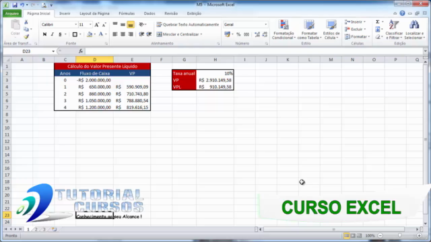Click the fill color bucket swatch
Viewport: 431px width, 242px height.
[x=90, y=34]
